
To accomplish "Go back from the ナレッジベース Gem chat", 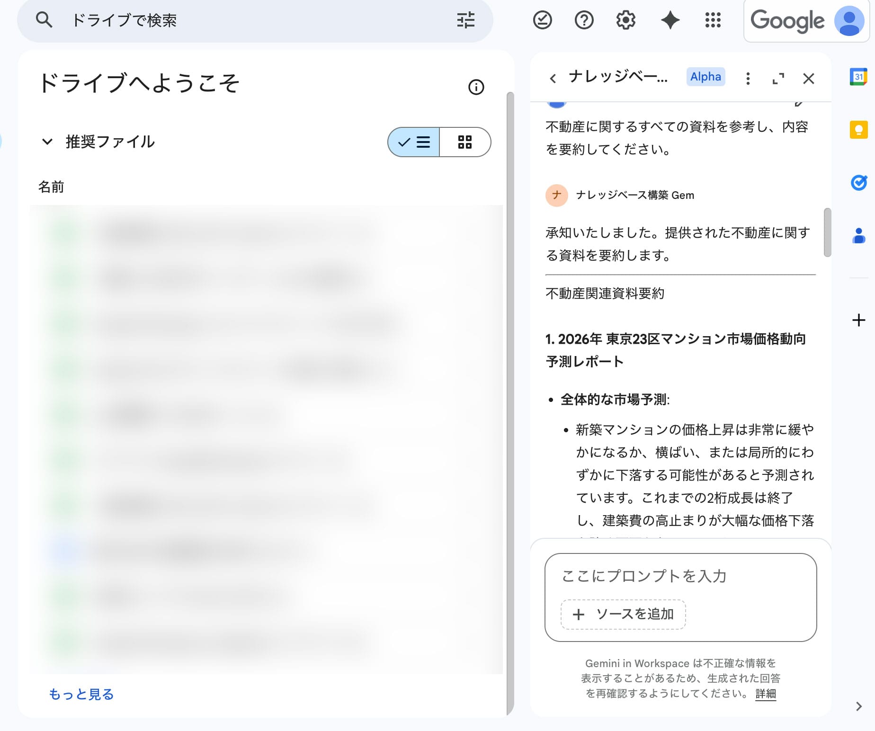I will point(553,79).
